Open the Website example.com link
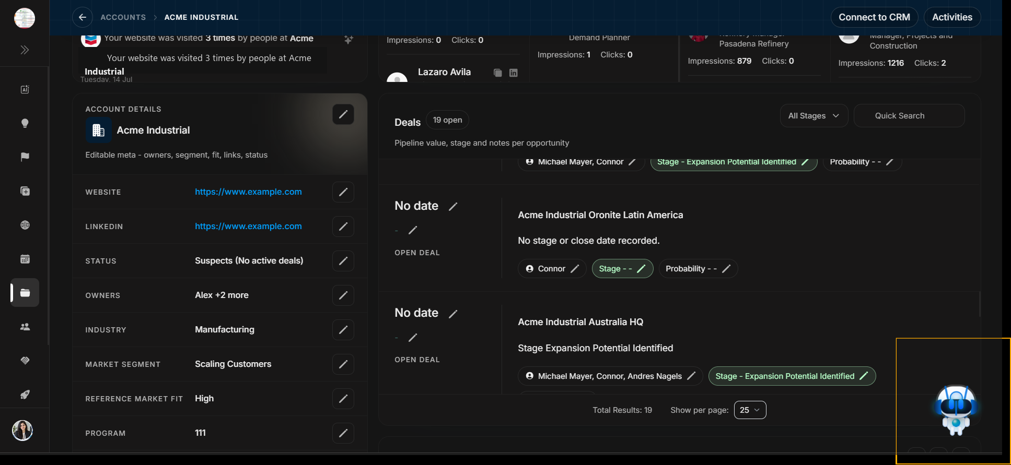The image size is (1011, 465). [248, 192]
